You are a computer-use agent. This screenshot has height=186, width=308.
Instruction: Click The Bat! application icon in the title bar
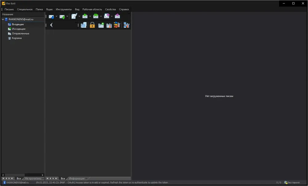pyautogui.click(x=3, y=3)
